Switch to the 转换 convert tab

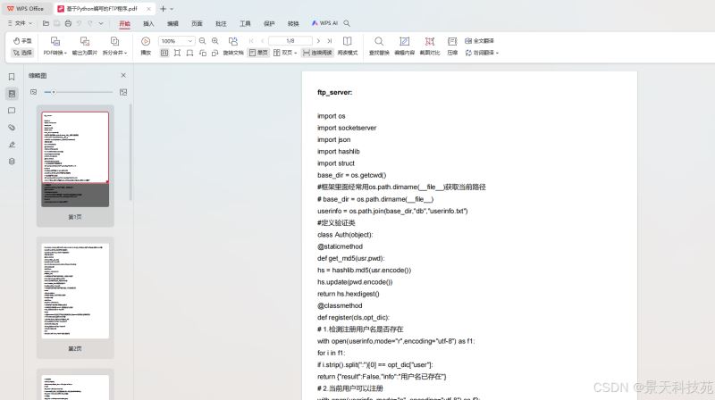(293, 24)
